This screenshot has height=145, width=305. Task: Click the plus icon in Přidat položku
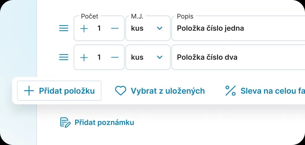point(29,91)
